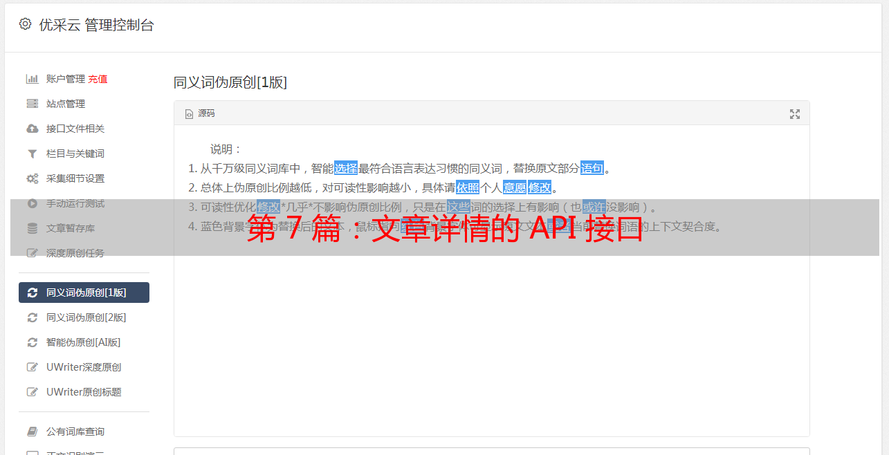The height and width of the screenshot is (455, 889).
Task: Toggle the editor fullscreen expand icon
Action: (x=795, y=114)
